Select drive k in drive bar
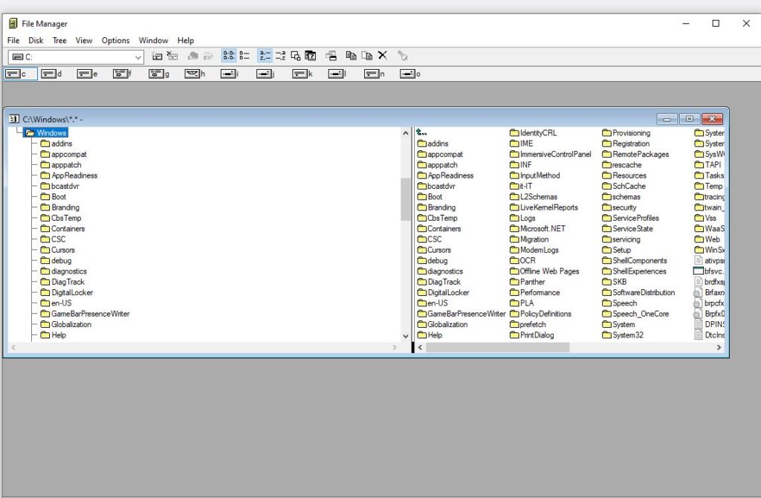Screen dimensions: 761x498 click(x=303, y=74)
